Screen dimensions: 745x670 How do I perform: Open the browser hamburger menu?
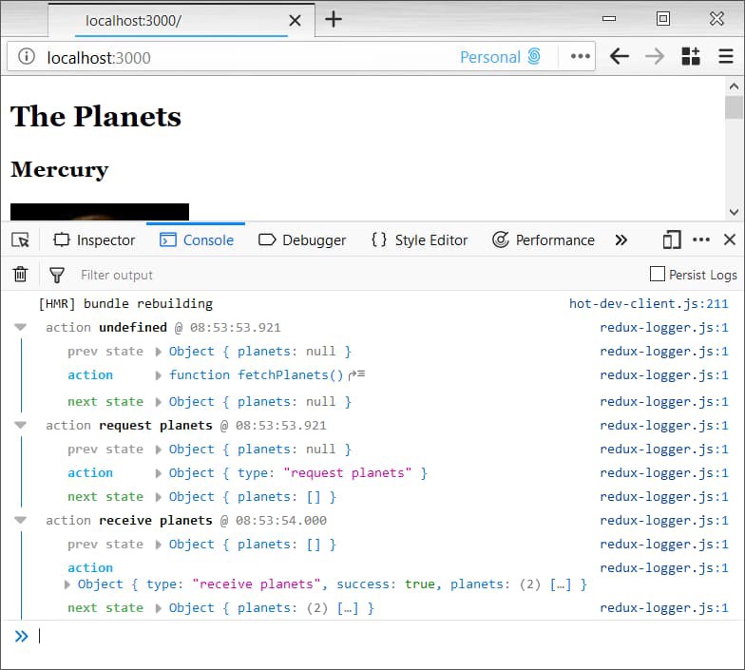pos(726,57)
